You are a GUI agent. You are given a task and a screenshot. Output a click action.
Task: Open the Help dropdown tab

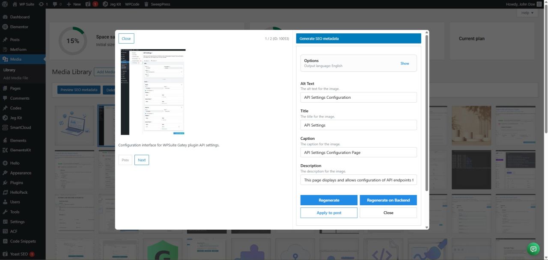click(527, 13)
